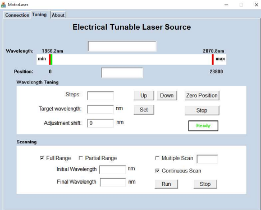Click the 23800 maximum position value
This screenshot has width=261, height=210.
(216, 72)
